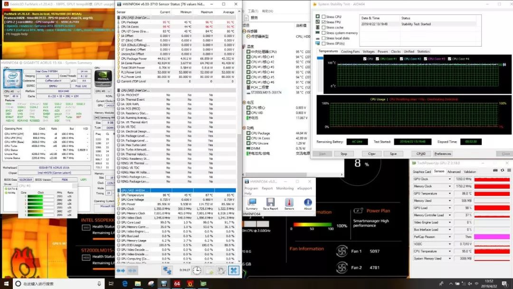Viewport: 513px width, 289px height.
Task: Open Microsoft Edge from the taskbar
Action: [x=125, y=284]
